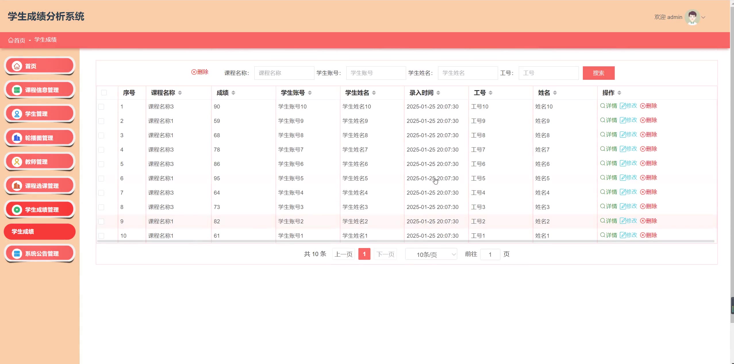Click the home icon in breadcrumb
Image resolution: width=734 pixels, height=364 pixels.
[11, 40]
